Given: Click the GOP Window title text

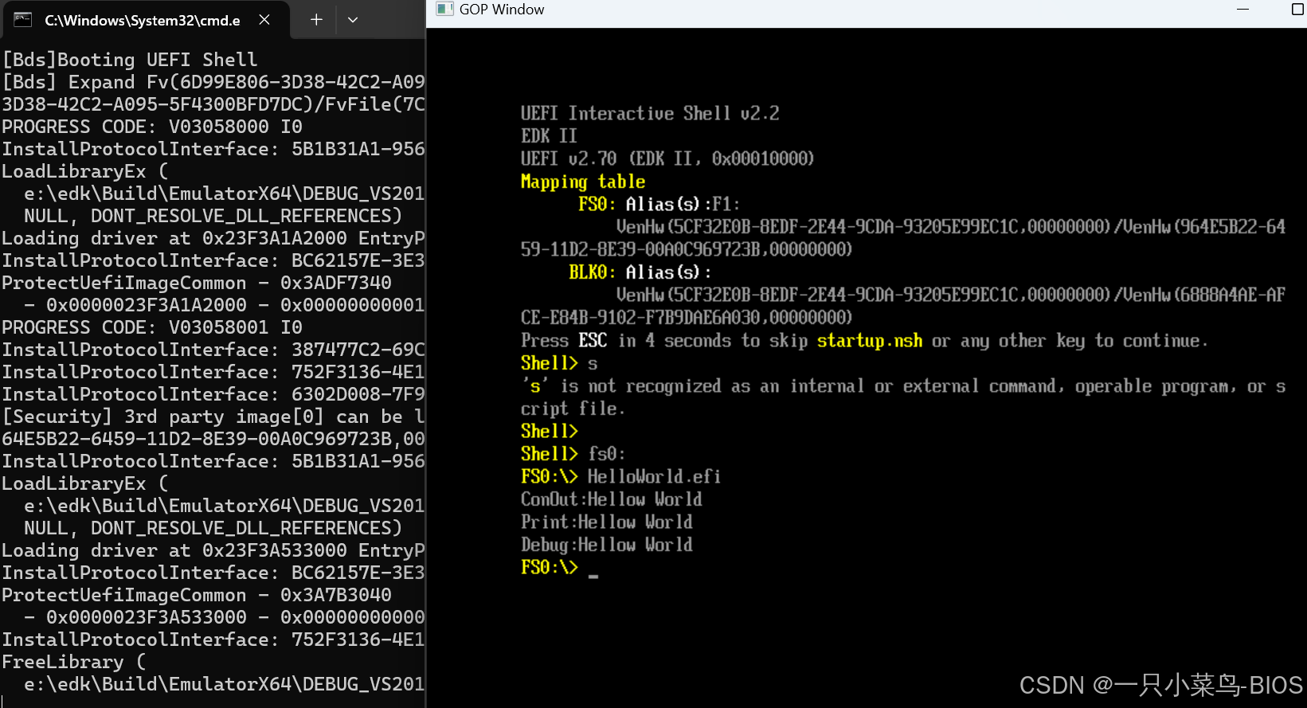Looking at the screenshot, I should (502, 10).
